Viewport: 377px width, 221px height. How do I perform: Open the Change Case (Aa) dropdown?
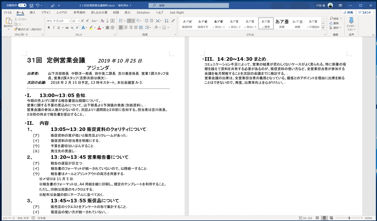pyautogui.click(x=95, y=21)
